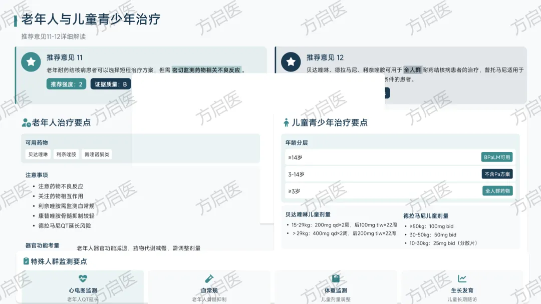Image resolution: width=541 pixels, height=304 pixels.
Task: Select the 贝达喹啉 drug tag
Action: pos(38,154)
